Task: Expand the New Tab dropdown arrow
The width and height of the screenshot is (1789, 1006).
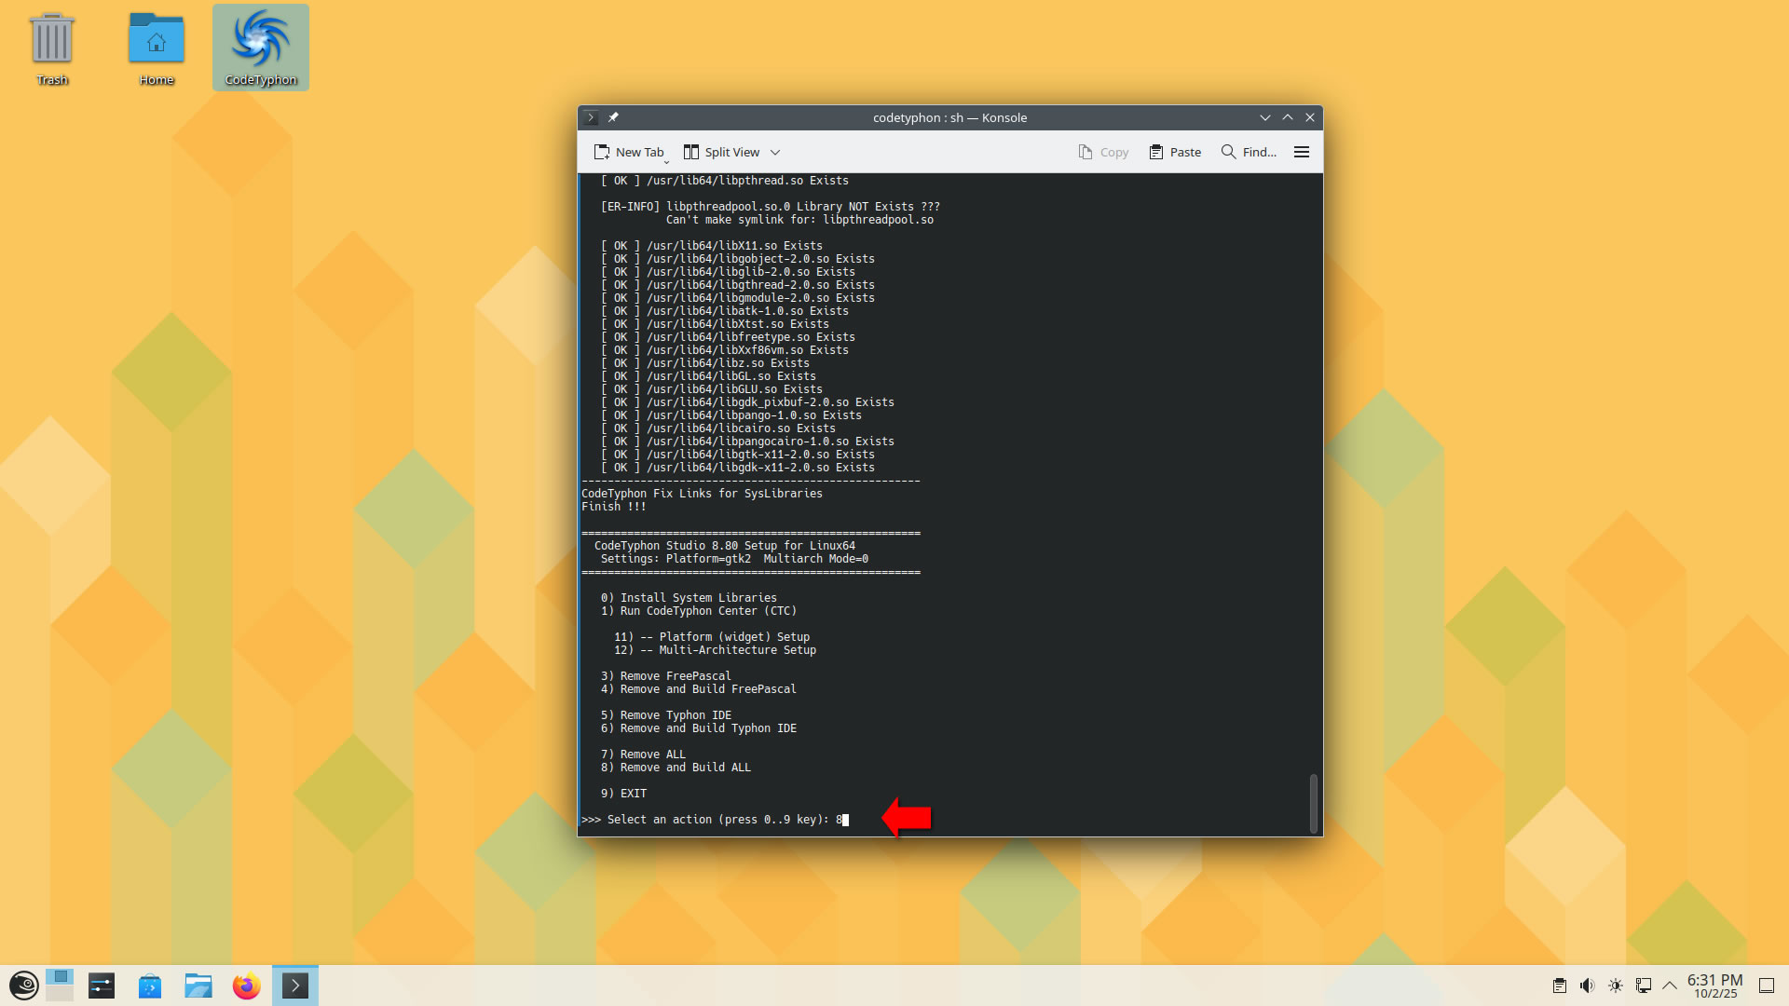Action: pyautogui.click(x=666, y=161)
